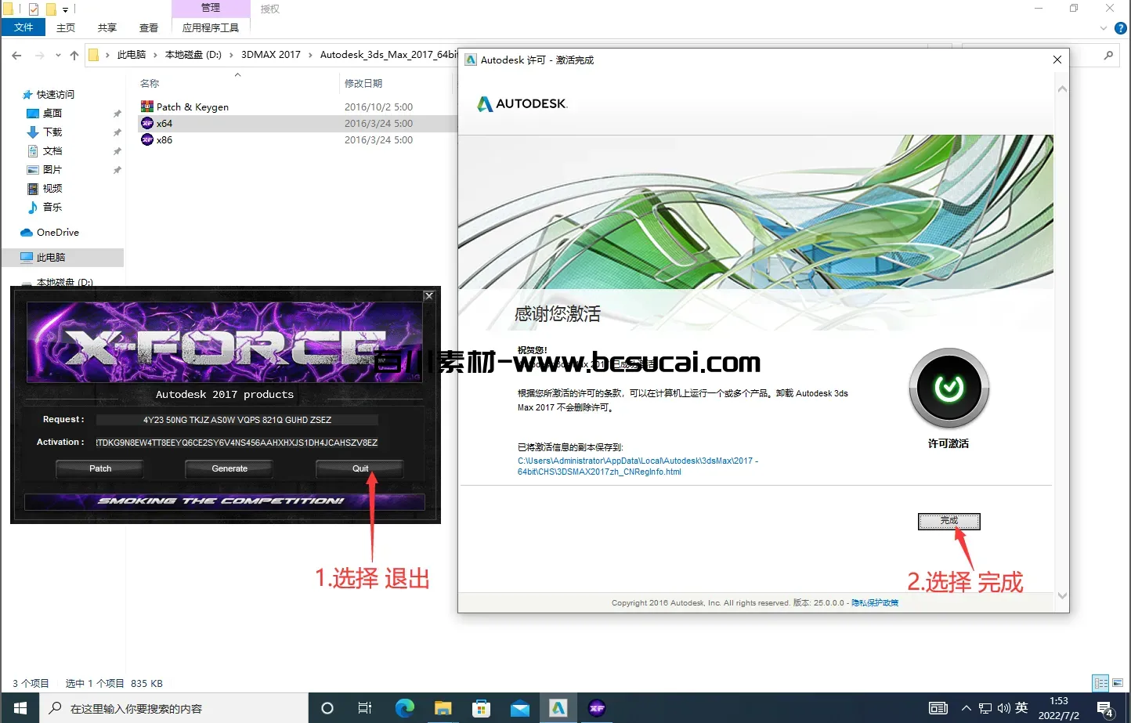Sort by 名称 column header
Screen dimensions: 1131x723
150,83
